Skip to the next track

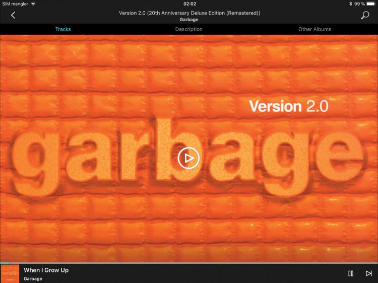coord(368,273)
